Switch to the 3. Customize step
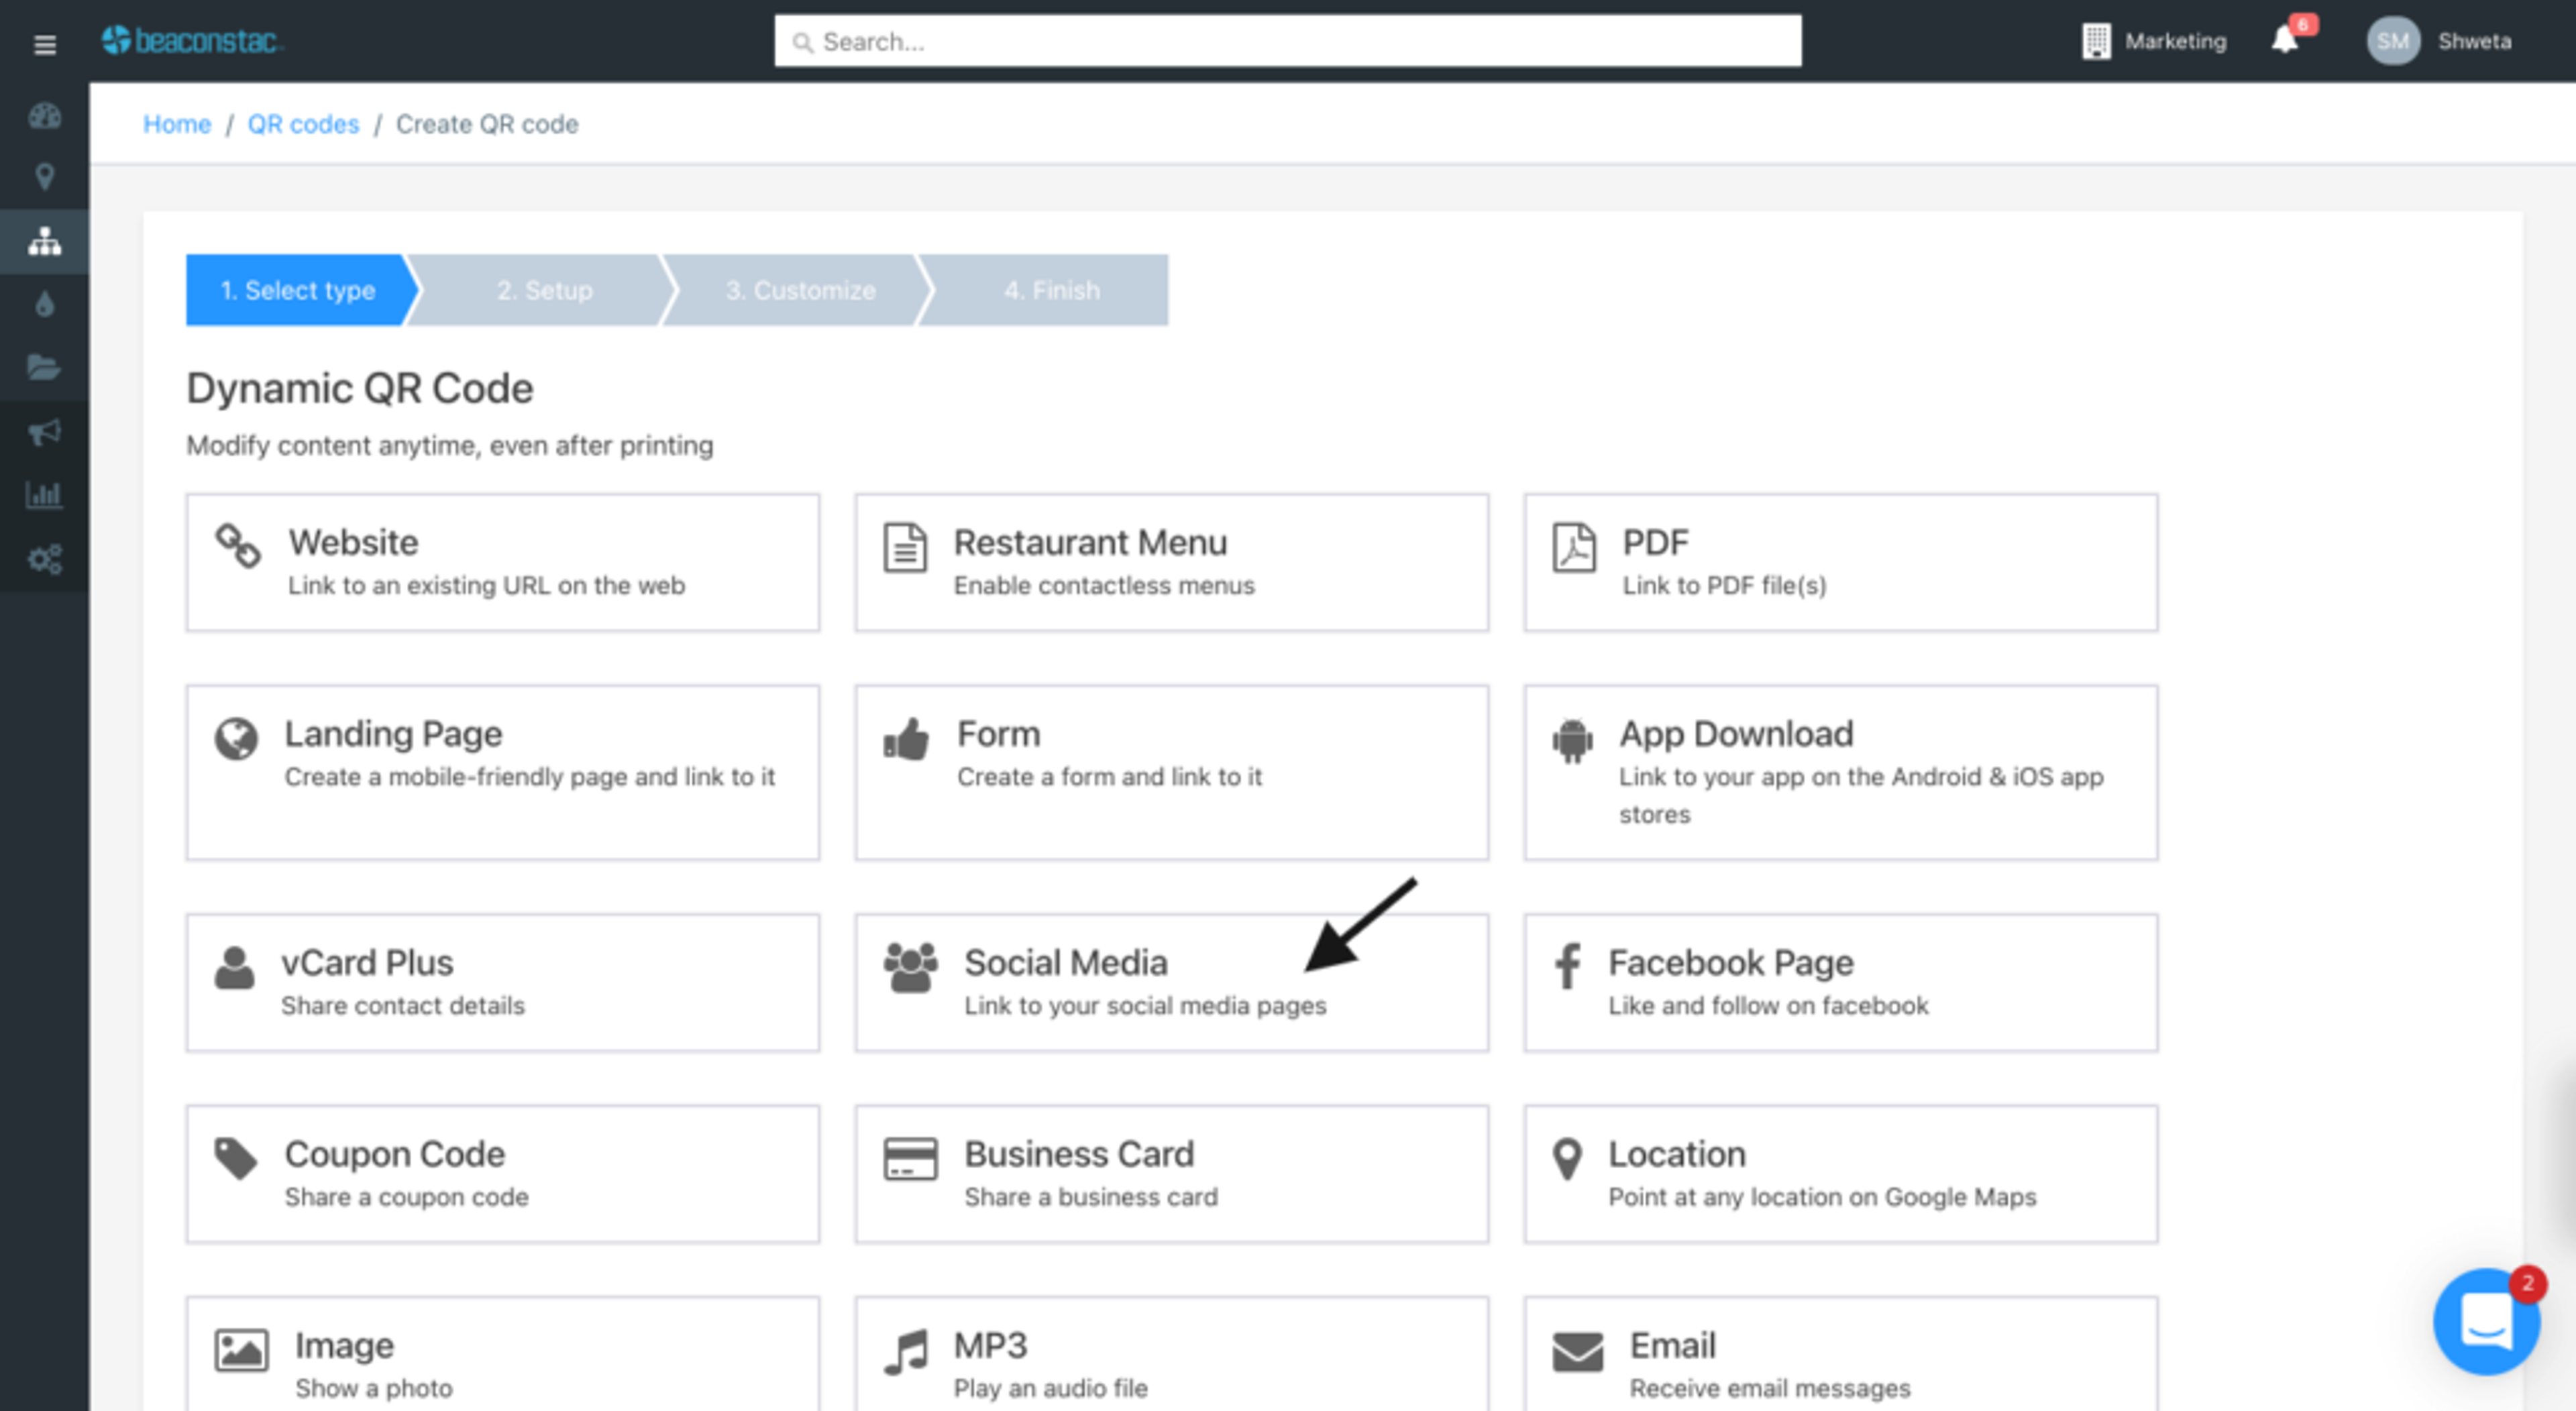 point(800,290)
